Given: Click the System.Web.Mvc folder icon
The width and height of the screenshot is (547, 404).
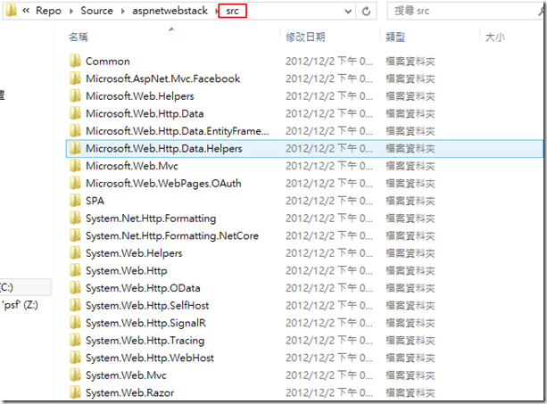Looking at the screenshot, I should click(x=75, y=375).
